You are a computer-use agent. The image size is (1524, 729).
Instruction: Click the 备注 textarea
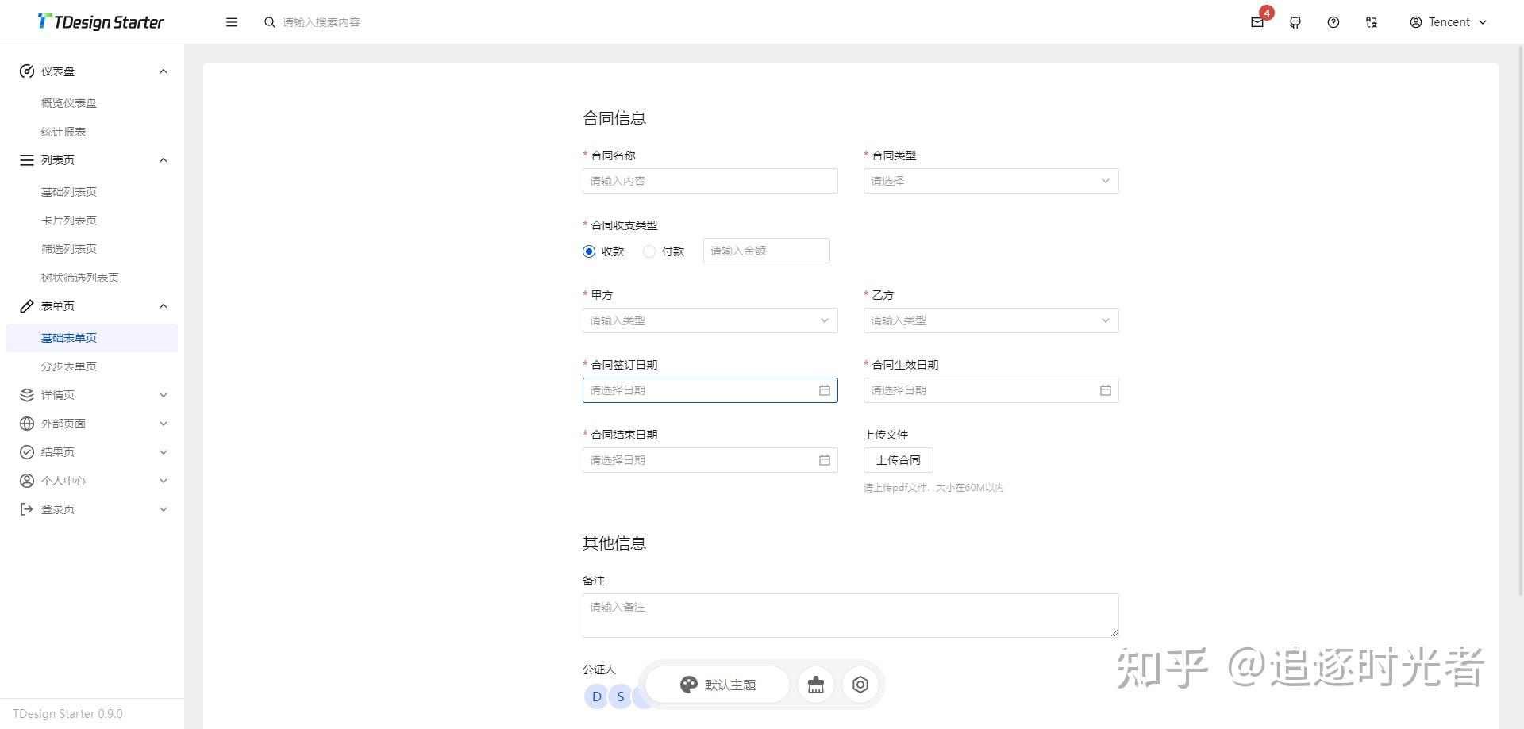[x=851, y=616]
